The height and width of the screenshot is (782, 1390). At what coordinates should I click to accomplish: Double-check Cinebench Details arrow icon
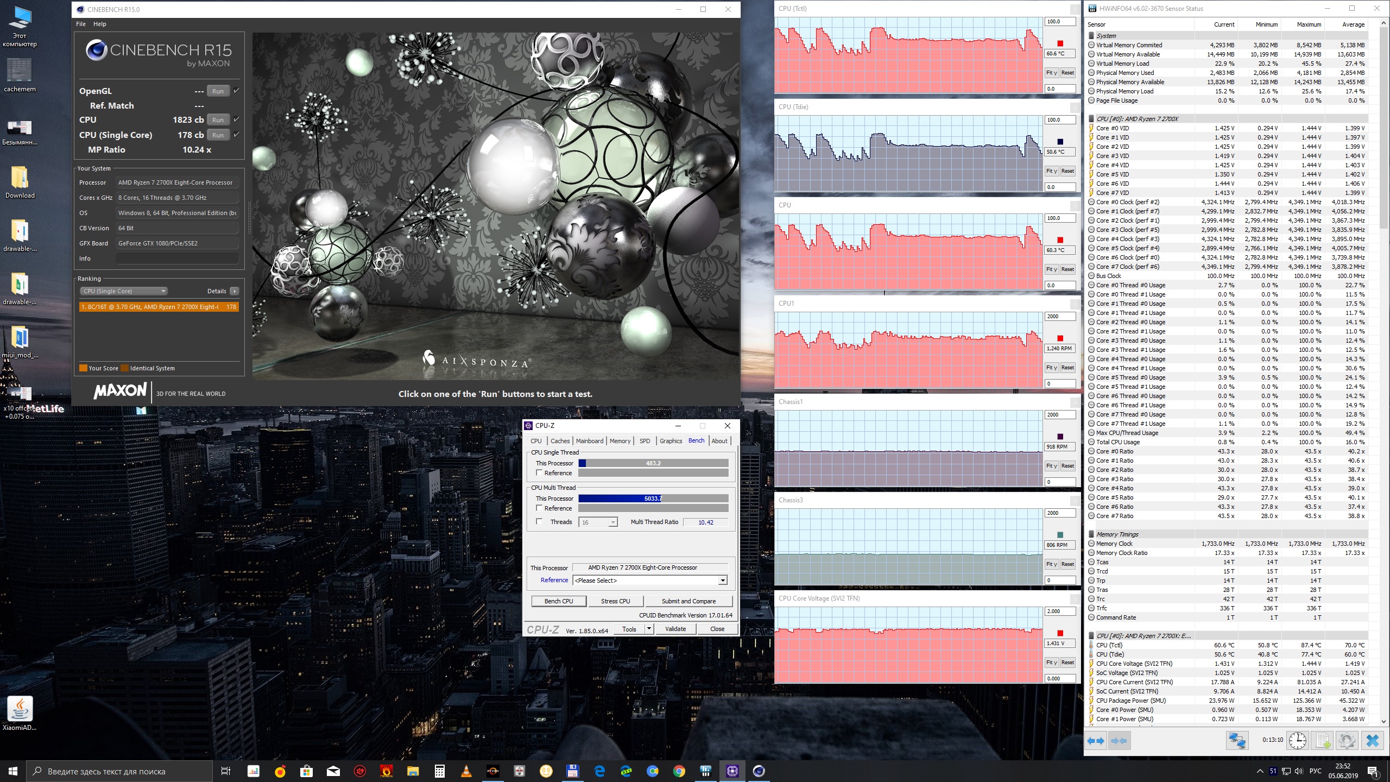(235, 291)
